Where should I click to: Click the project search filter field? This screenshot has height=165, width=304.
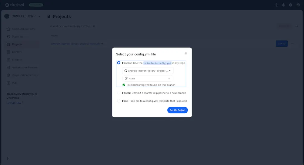click(72, 26)
